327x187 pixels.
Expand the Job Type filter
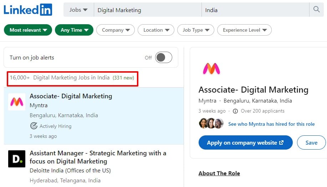196,30
